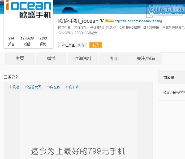
Task: Click the blue V verified badge
Action: [x=102, y=21]
